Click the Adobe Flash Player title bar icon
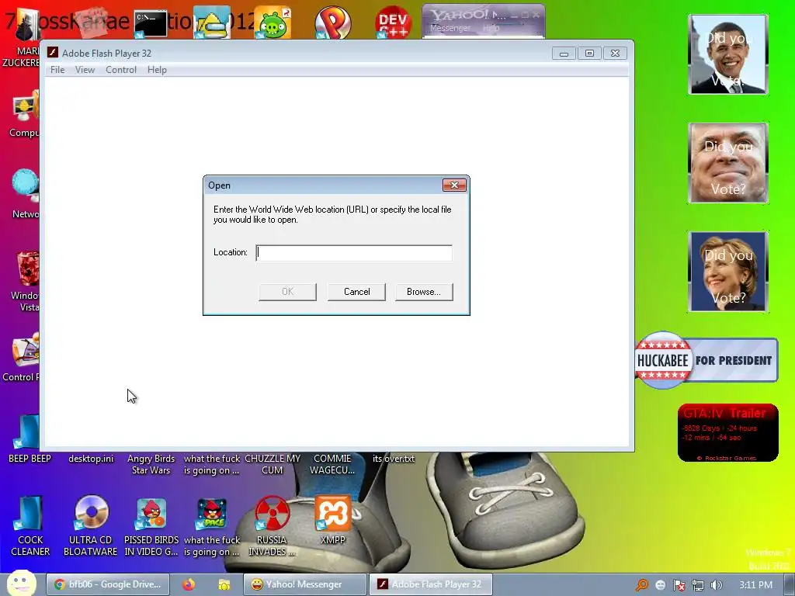 pos(53,53)
